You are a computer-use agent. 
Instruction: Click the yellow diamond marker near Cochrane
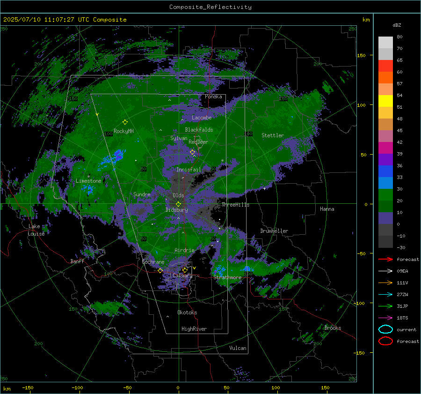pyautogui.click(x=160, y=270)
